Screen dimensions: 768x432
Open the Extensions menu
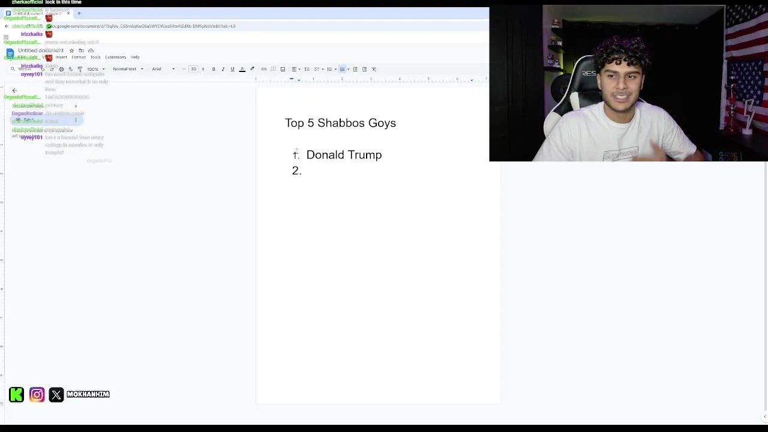115,57
